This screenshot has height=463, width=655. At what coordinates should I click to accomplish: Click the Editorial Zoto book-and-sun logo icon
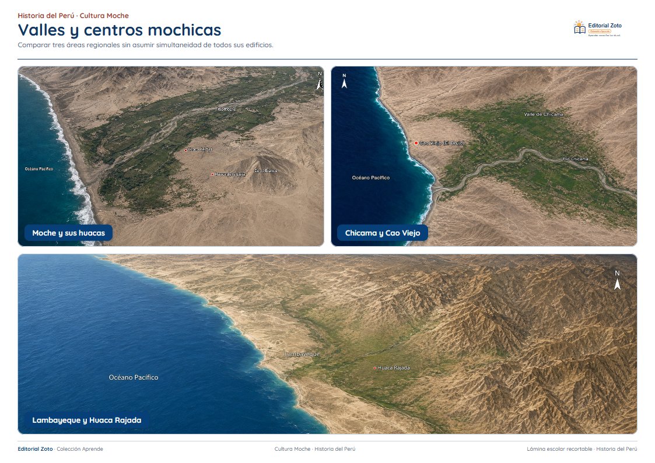pos(579,27)
